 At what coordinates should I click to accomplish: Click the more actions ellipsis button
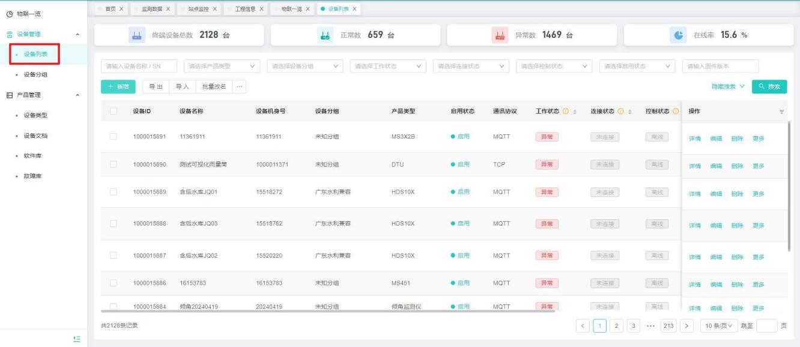pos(240,87)
